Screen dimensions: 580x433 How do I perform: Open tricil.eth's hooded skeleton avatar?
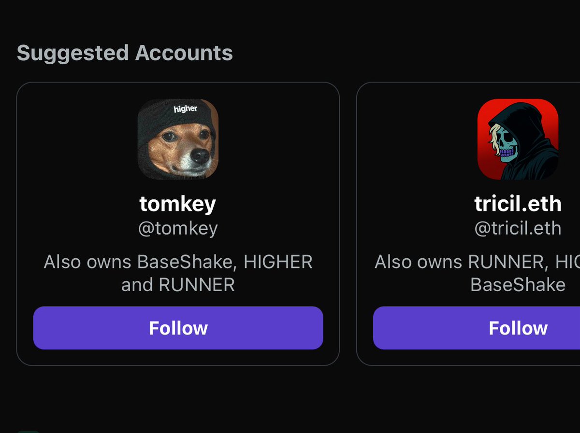point(518,140)
